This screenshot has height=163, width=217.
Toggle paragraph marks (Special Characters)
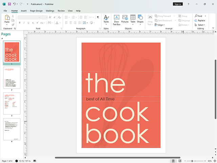(x=98, y=17)
